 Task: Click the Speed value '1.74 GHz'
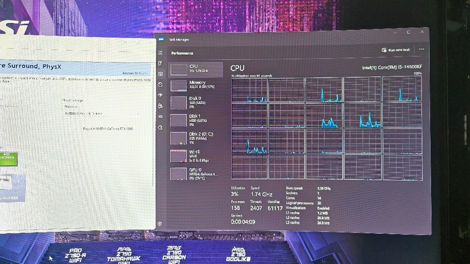tap(261, 194)
